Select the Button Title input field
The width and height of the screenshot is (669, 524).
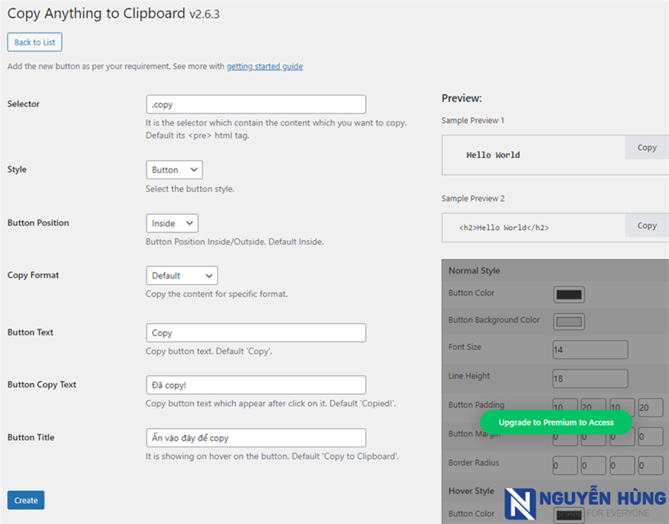pyautogui.click(x=255, y=438)
